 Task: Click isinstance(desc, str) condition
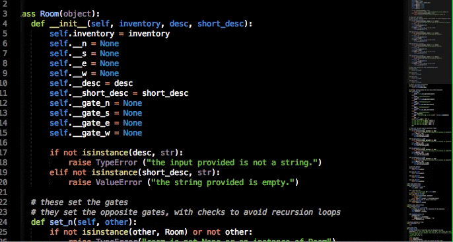click(x=131, y=152)
